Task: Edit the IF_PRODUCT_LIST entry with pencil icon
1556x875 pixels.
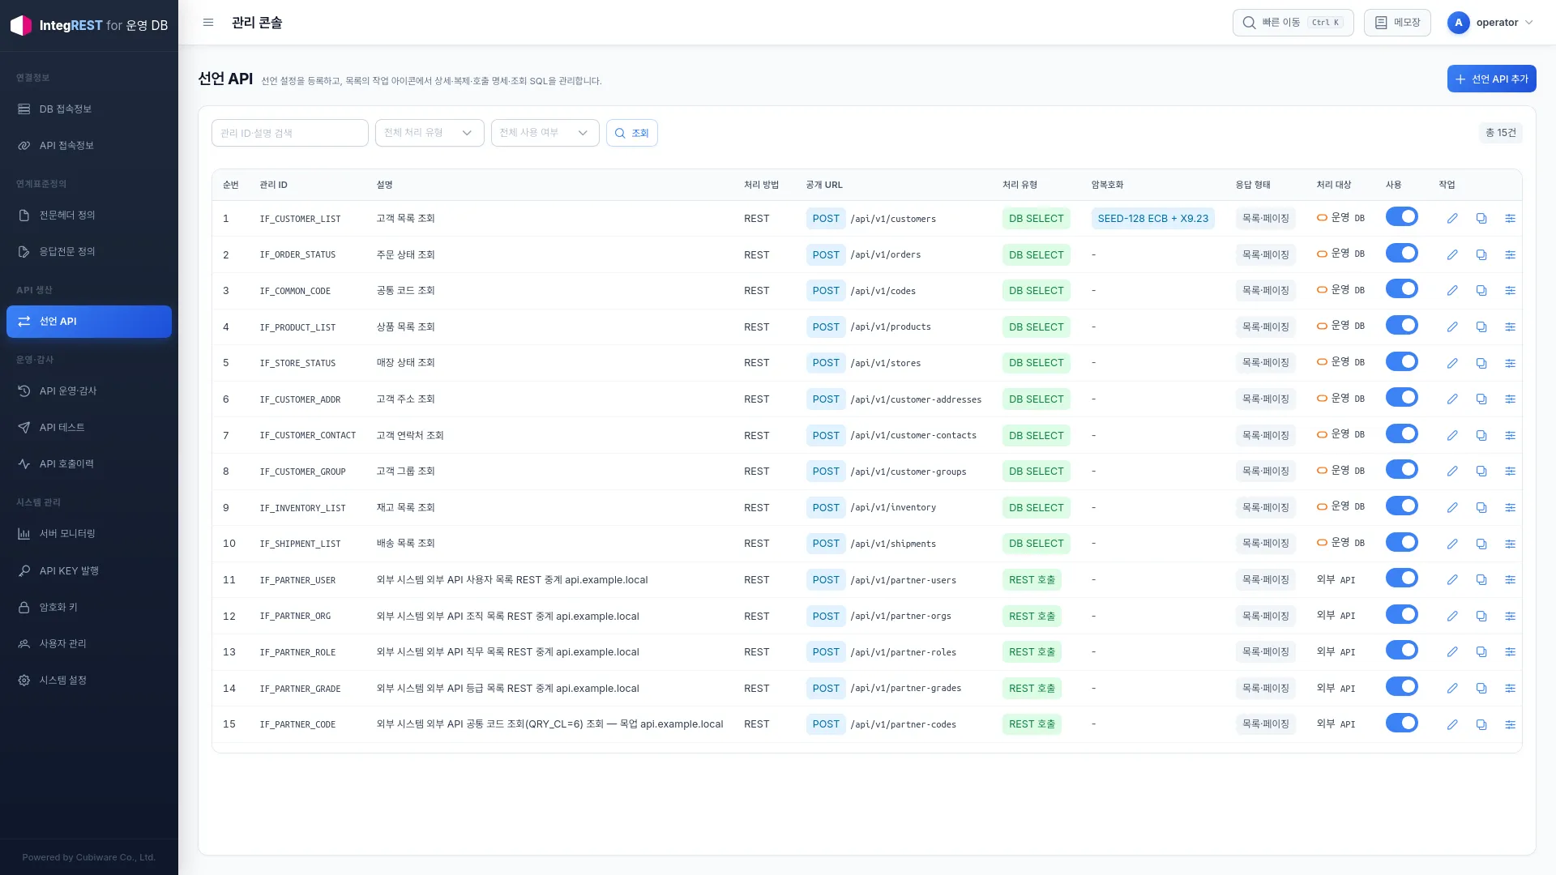Action: [1452, 327]
